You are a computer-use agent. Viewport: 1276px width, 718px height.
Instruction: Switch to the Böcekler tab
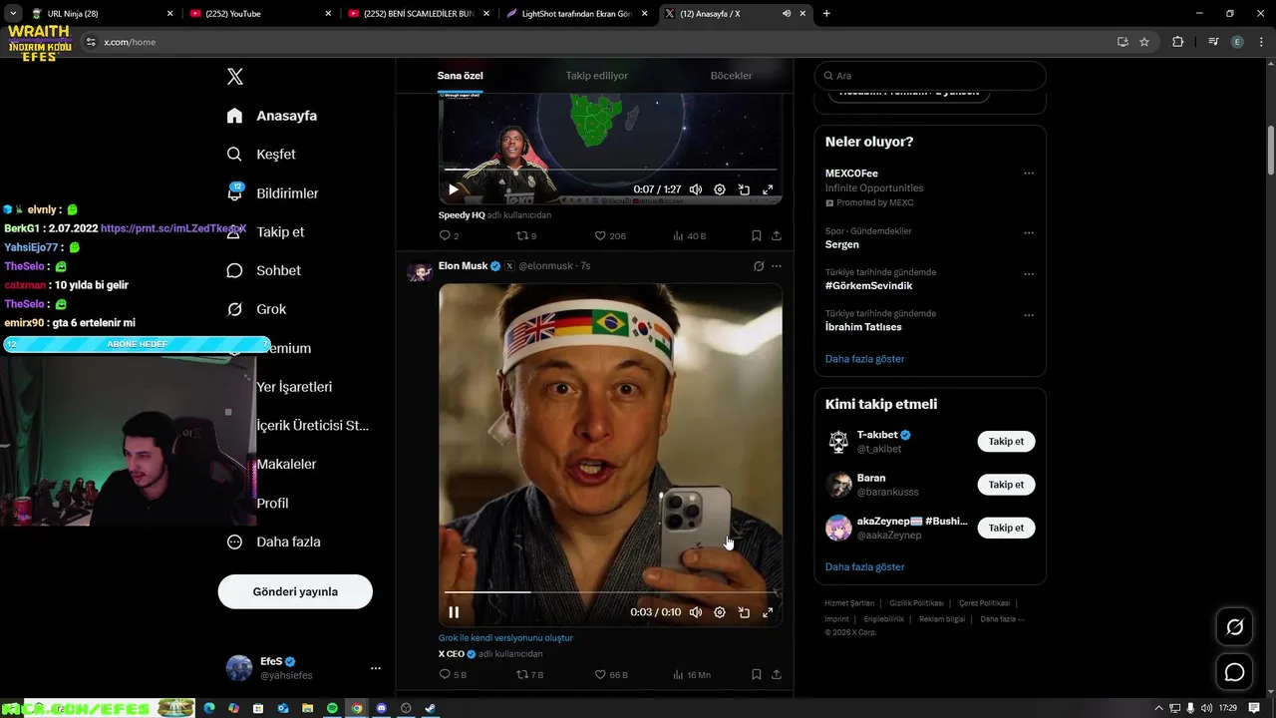click(x=731, y=76)
